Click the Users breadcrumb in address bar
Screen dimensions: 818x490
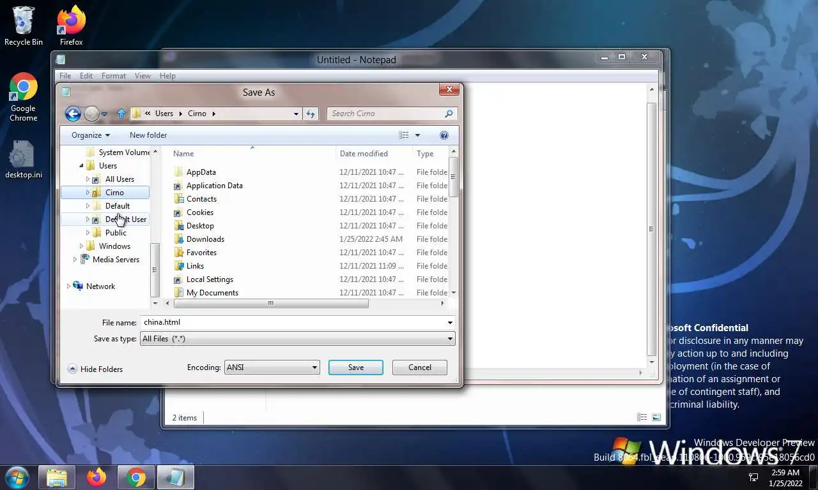(x=164, y=114)
